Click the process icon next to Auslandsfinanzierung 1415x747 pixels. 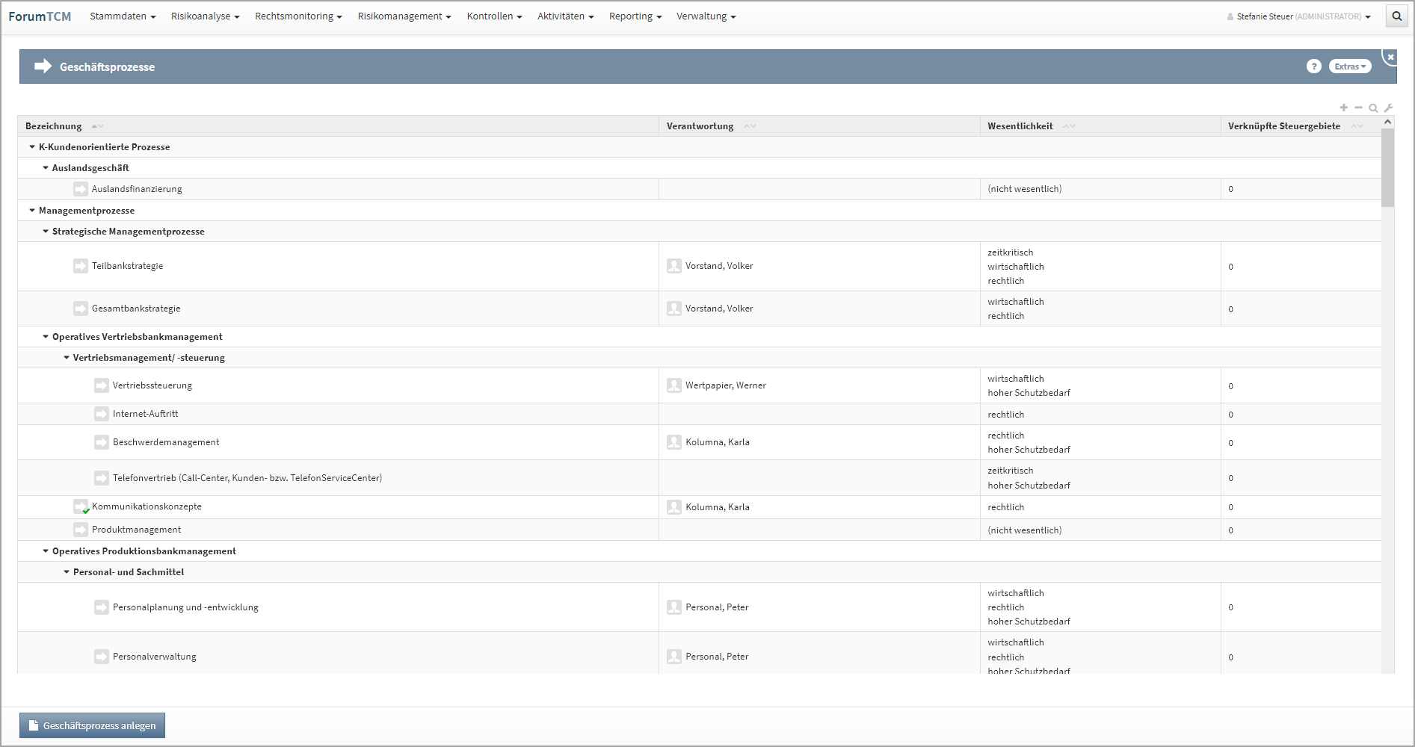coord(80,188)
